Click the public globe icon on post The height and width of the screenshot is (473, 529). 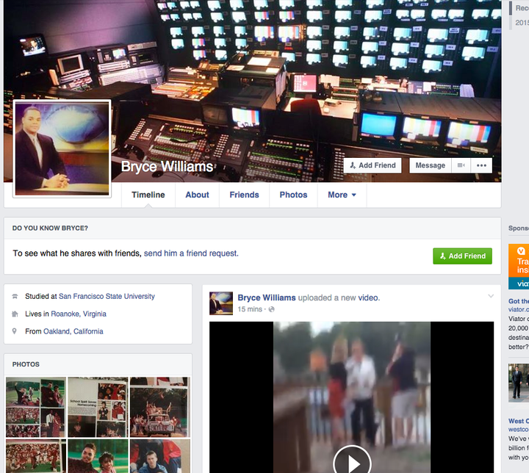tap(272, 309)
